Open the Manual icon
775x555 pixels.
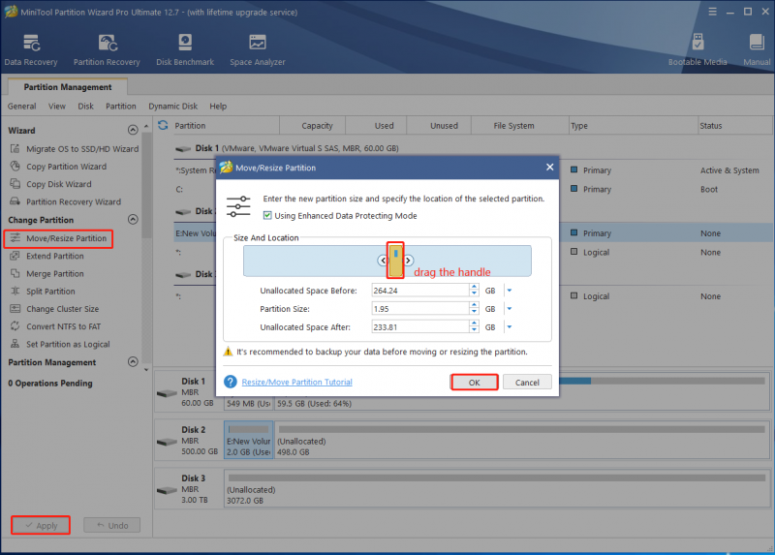[757, 50]
